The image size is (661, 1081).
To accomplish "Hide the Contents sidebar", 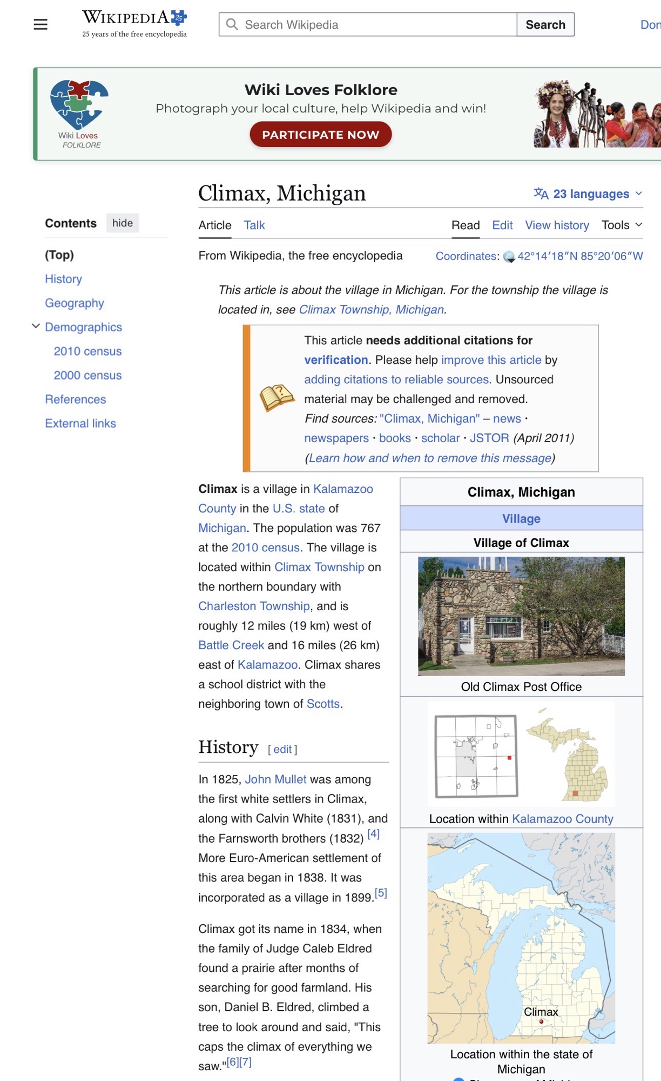I will [x=123, y=223].
